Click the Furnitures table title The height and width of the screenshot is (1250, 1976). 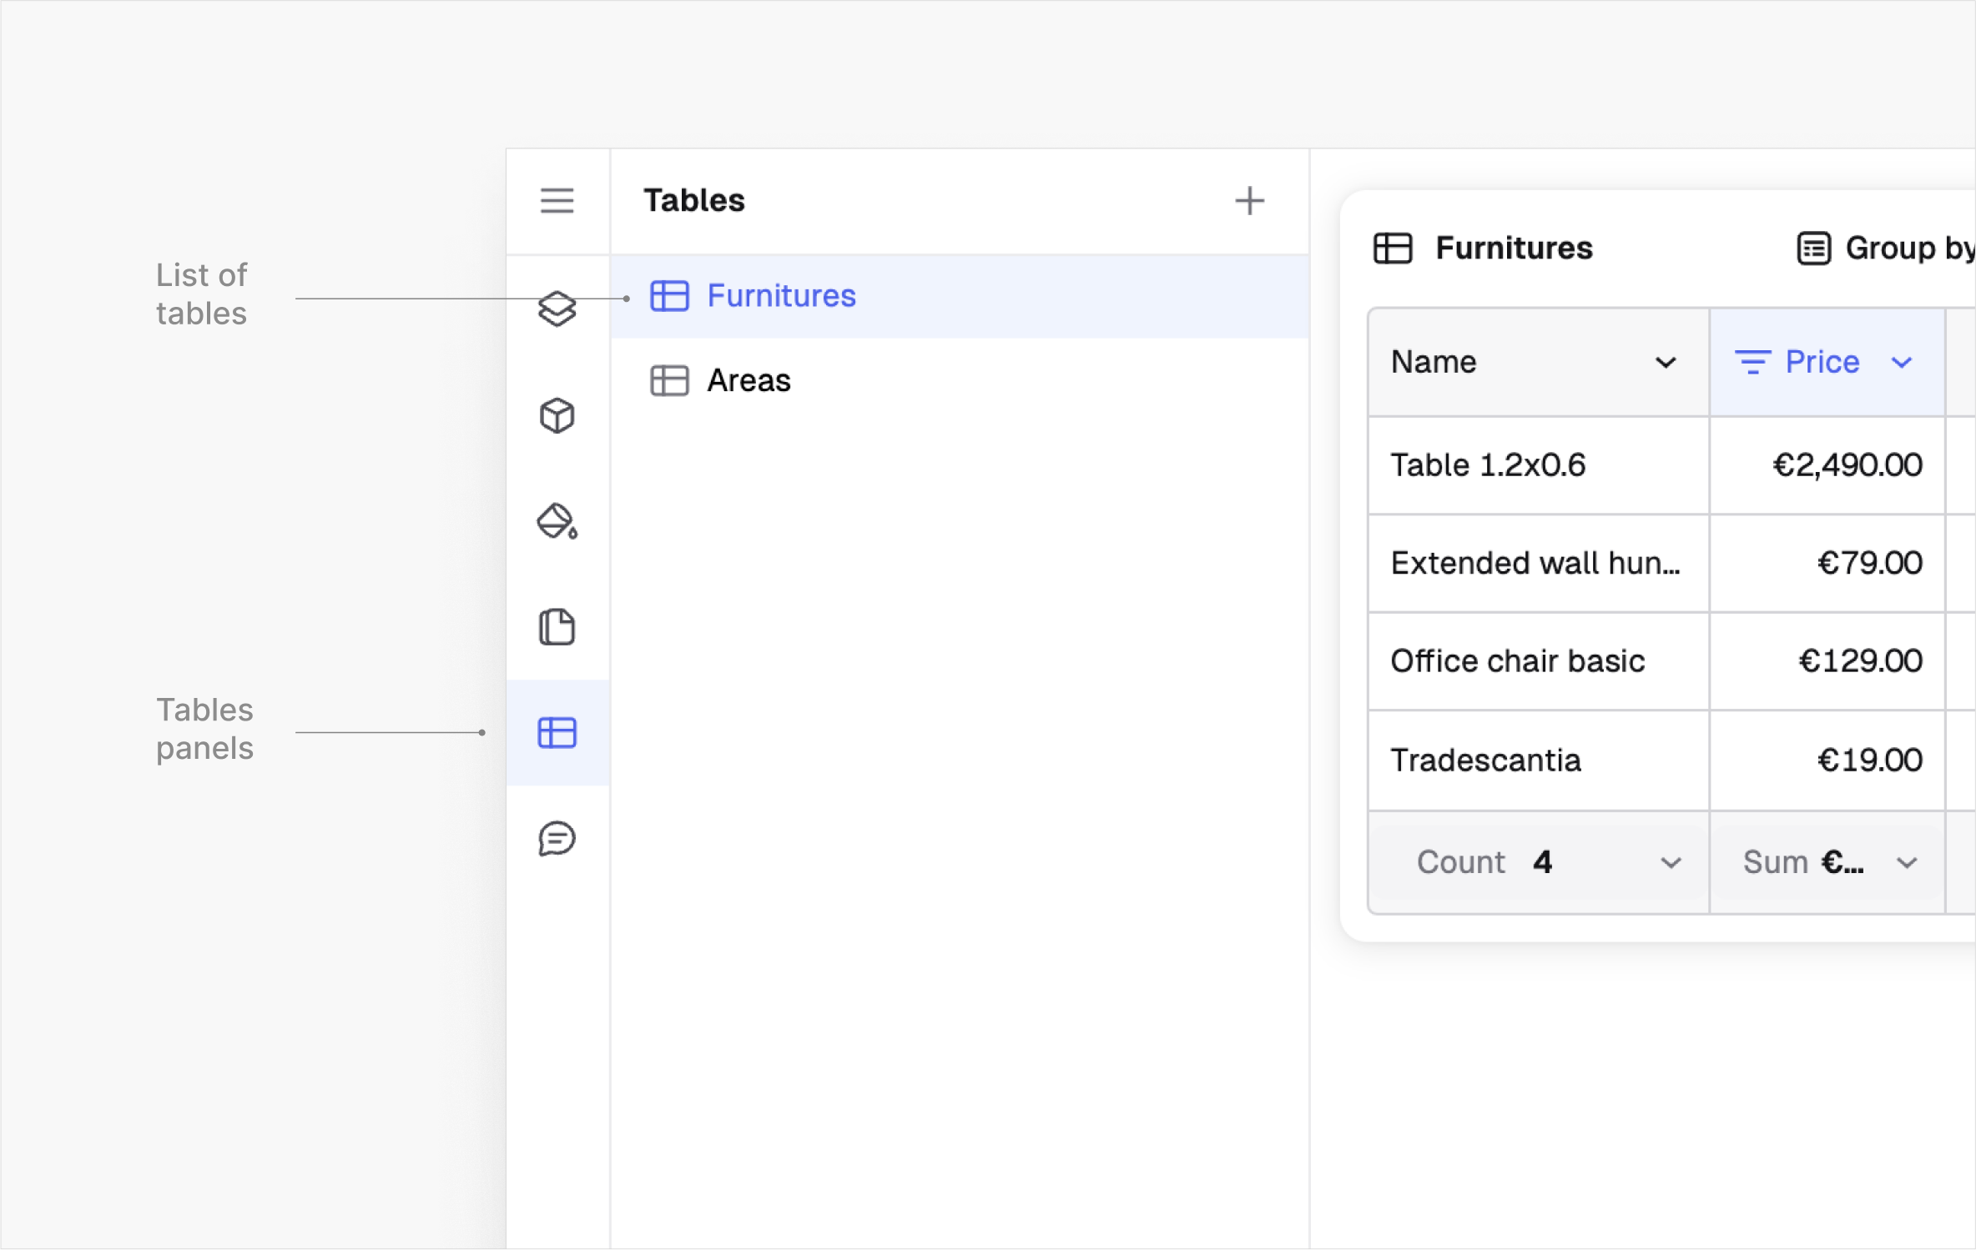pyautogui.click(x=1514, y=248)
